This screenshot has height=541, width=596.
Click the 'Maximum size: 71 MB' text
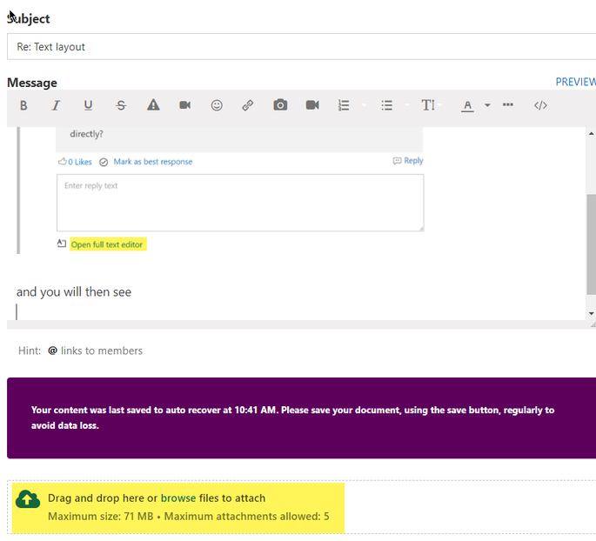click(x=100, y=517)
